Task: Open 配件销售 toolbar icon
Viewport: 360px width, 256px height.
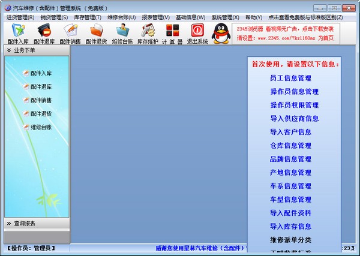Action: [x=70, y=34]
